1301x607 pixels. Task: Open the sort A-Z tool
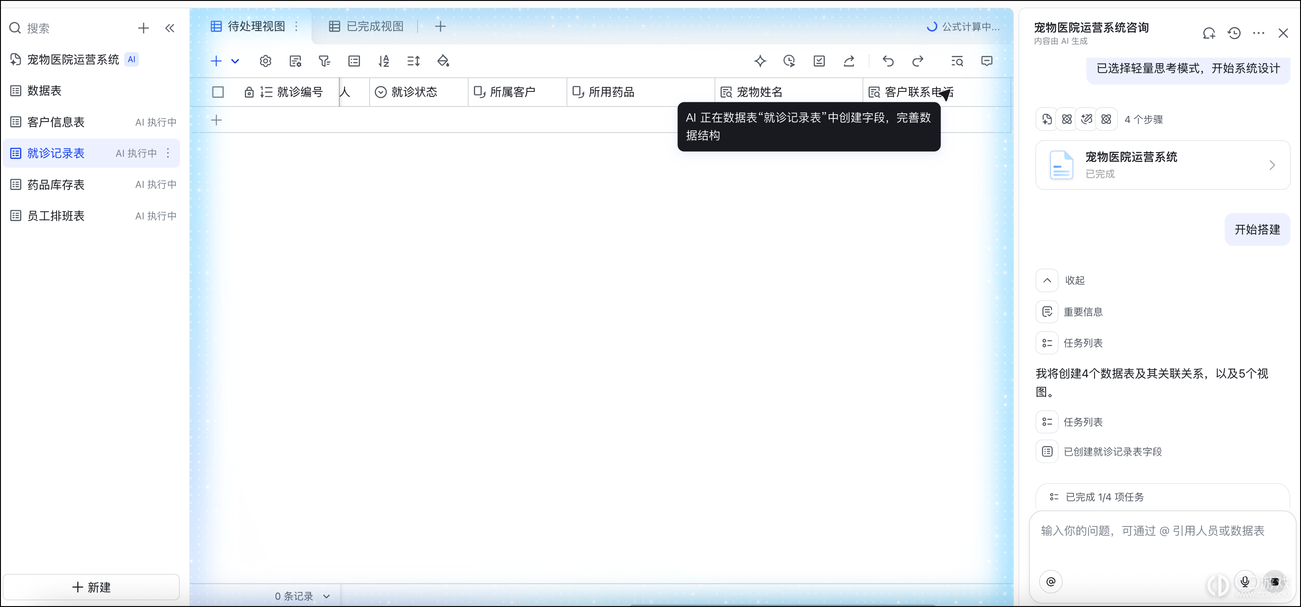tap(384, 61)
